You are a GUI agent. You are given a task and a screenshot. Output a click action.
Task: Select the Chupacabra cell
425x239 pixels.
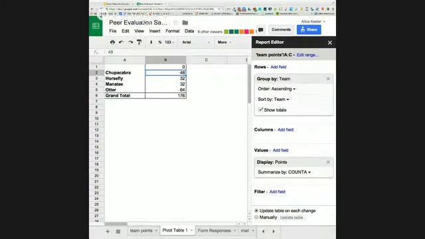[125, 72]
